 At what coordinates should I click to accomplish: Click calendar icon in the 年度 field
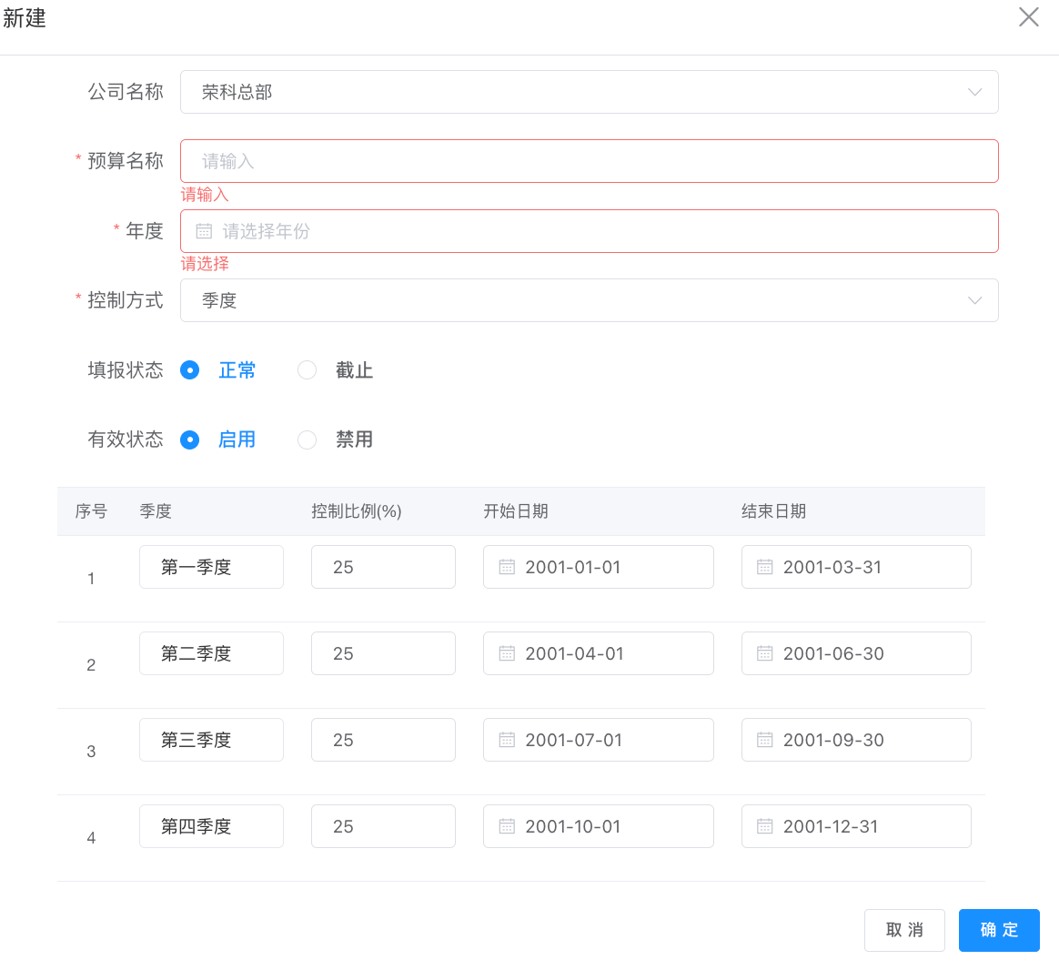pyautogui.click(x=204, y=232)
